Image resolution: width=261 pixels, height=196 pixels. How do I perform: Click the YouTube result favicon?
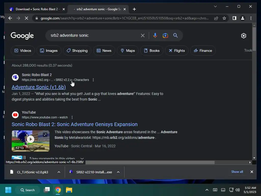(x=15, y=115)
